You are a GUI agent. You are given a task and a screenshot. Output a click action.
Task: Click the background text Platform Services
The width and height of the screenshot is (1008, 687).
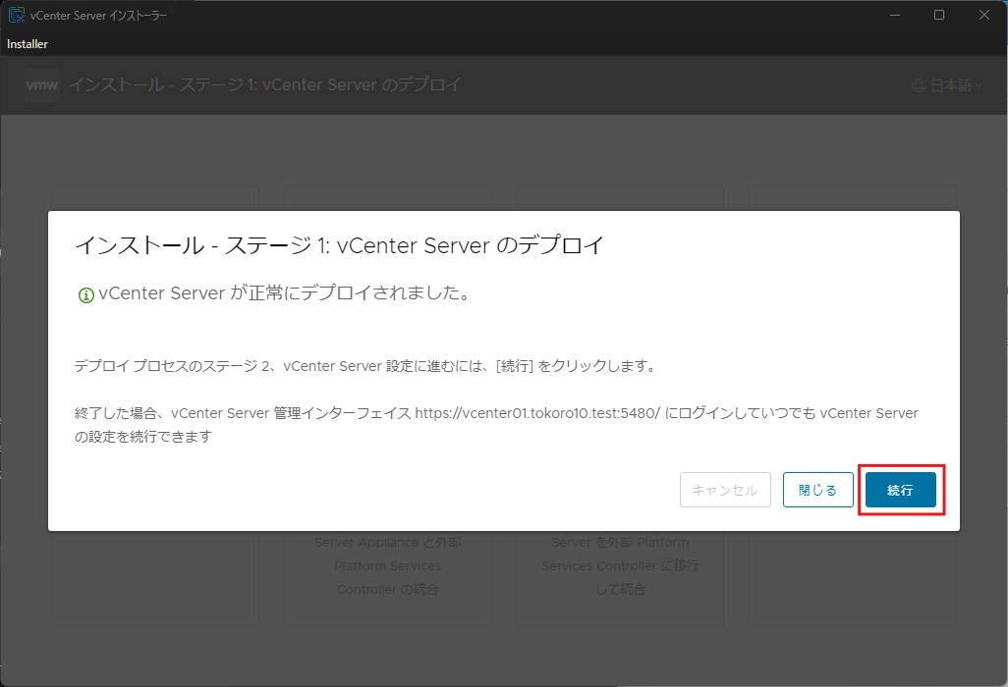(388, 565)
